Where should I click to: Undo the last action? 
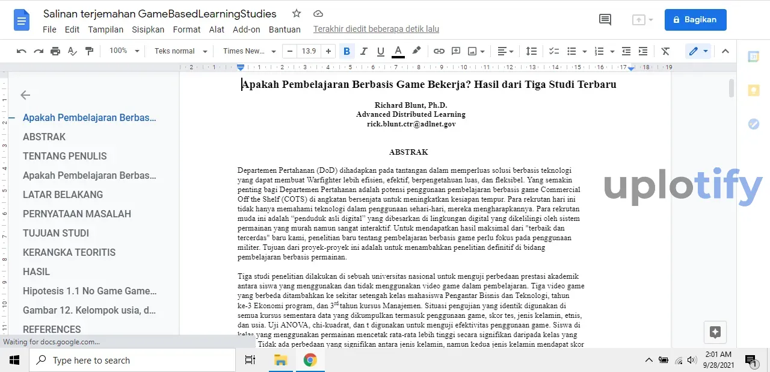point(22,51)
